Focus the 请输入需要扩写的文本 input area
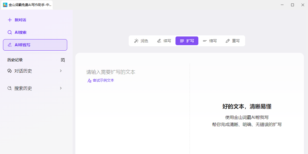Screen dimensions: 308x154 (x=111, y=72)
